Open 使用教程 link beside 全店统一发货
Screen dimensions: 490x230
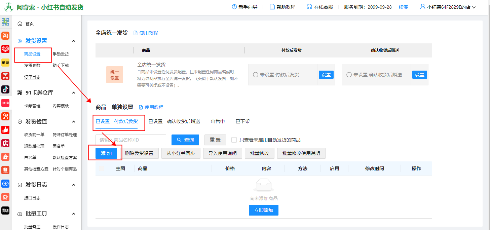146,33
